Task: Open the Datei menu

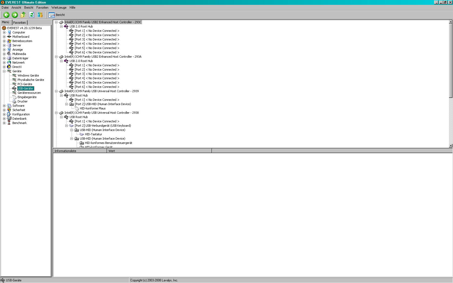Action: point(5,8)
